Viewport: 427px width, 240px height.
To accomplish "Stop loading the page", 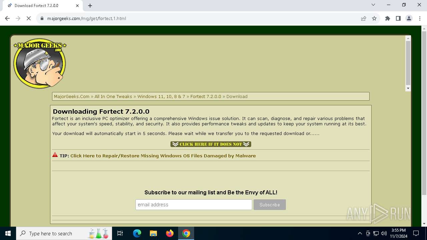I will click(x=29, y=18).
